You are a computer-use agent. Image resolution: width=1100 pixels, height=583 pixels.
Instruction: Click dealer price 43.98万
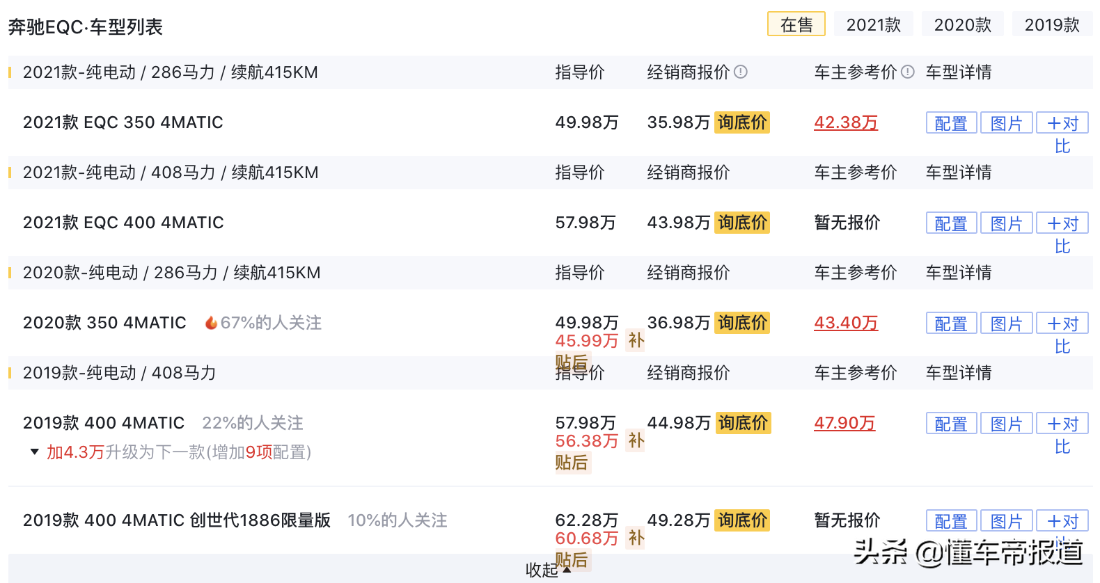tap(679, 223)
